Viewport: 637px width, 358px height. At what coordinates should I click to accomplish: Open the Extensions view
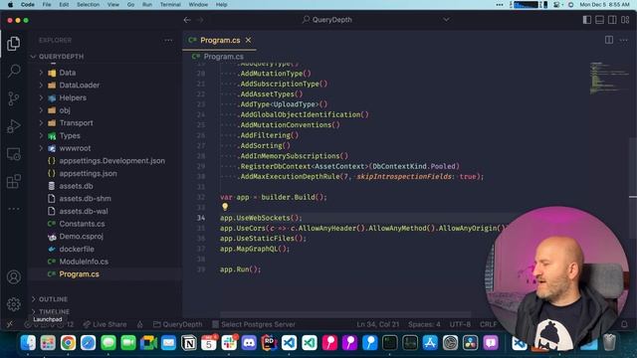(13, 181)
